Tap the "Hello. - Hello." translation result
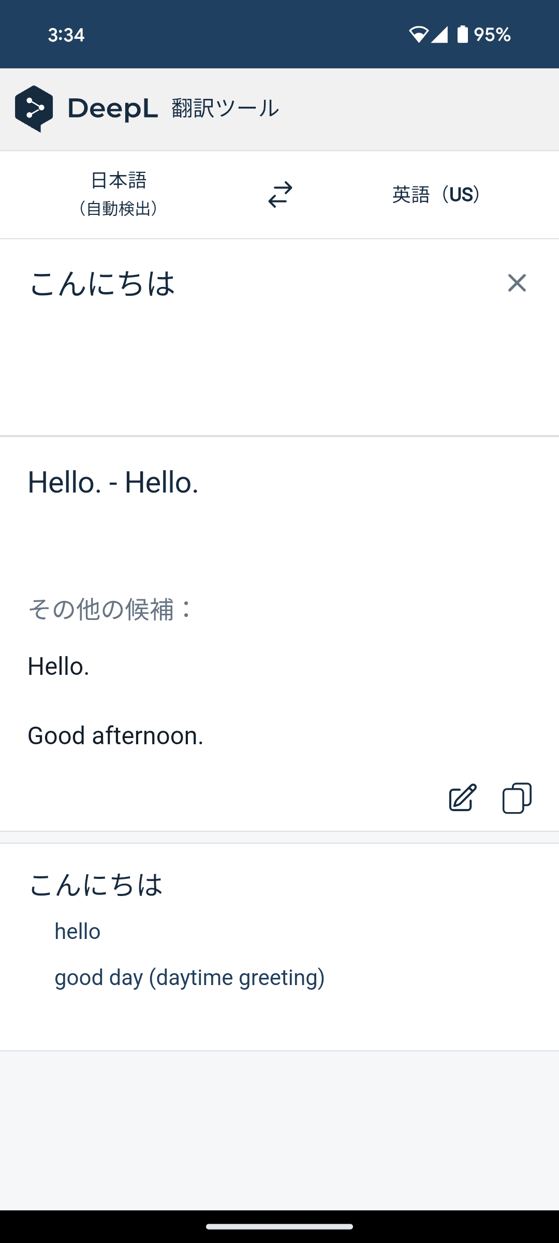 tap(113, 482)
